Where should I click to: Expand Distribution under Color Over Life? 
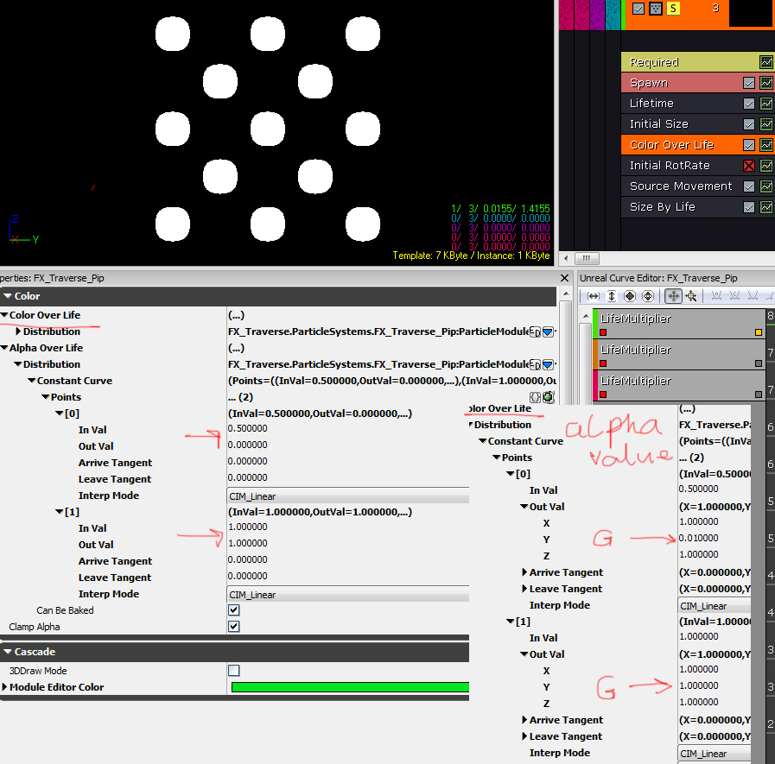pos(18,331)
